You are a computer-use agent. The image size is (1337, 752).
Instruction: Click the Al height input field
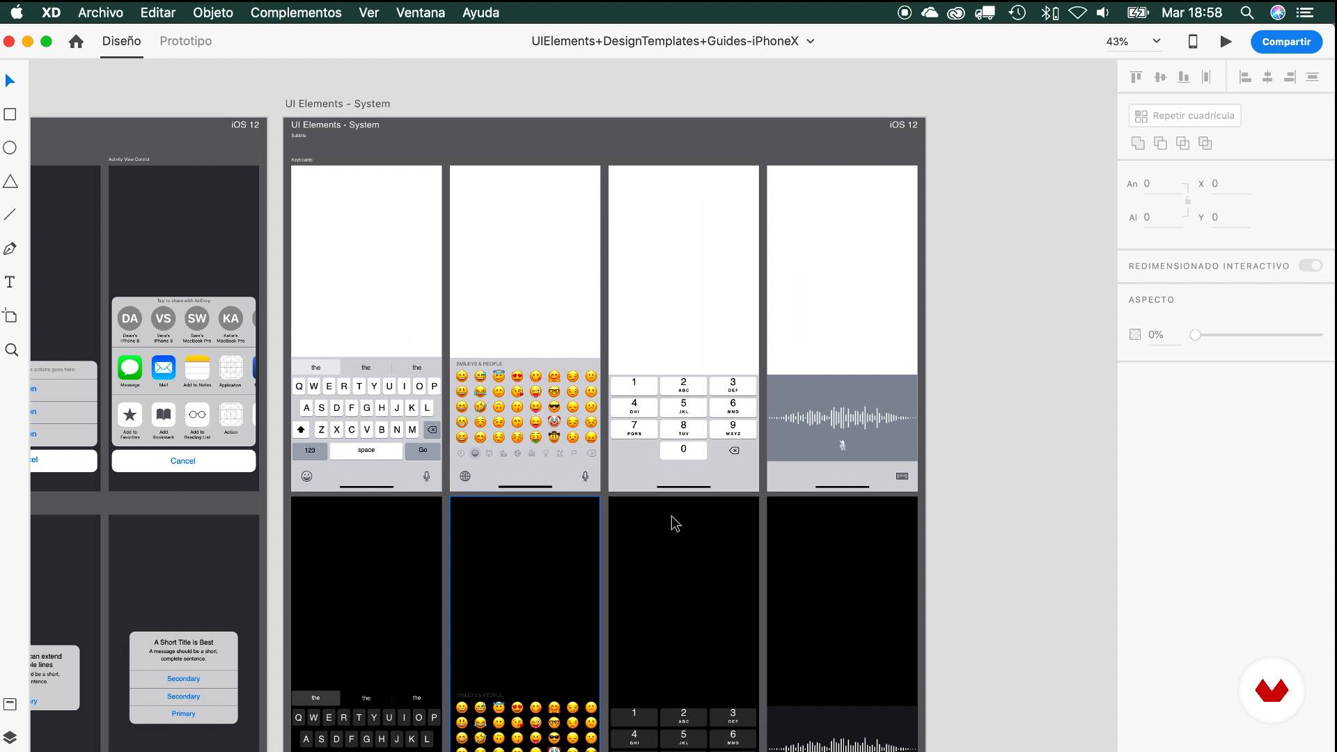pyautogui.click(x=1162, y=217)
